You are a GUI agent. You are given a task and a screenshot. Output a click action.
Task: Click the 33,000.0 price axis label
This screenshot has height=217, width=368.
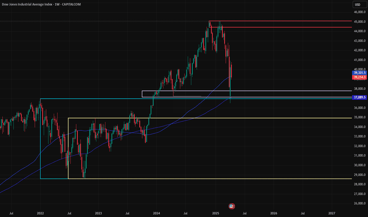click(x=360, y=136)
